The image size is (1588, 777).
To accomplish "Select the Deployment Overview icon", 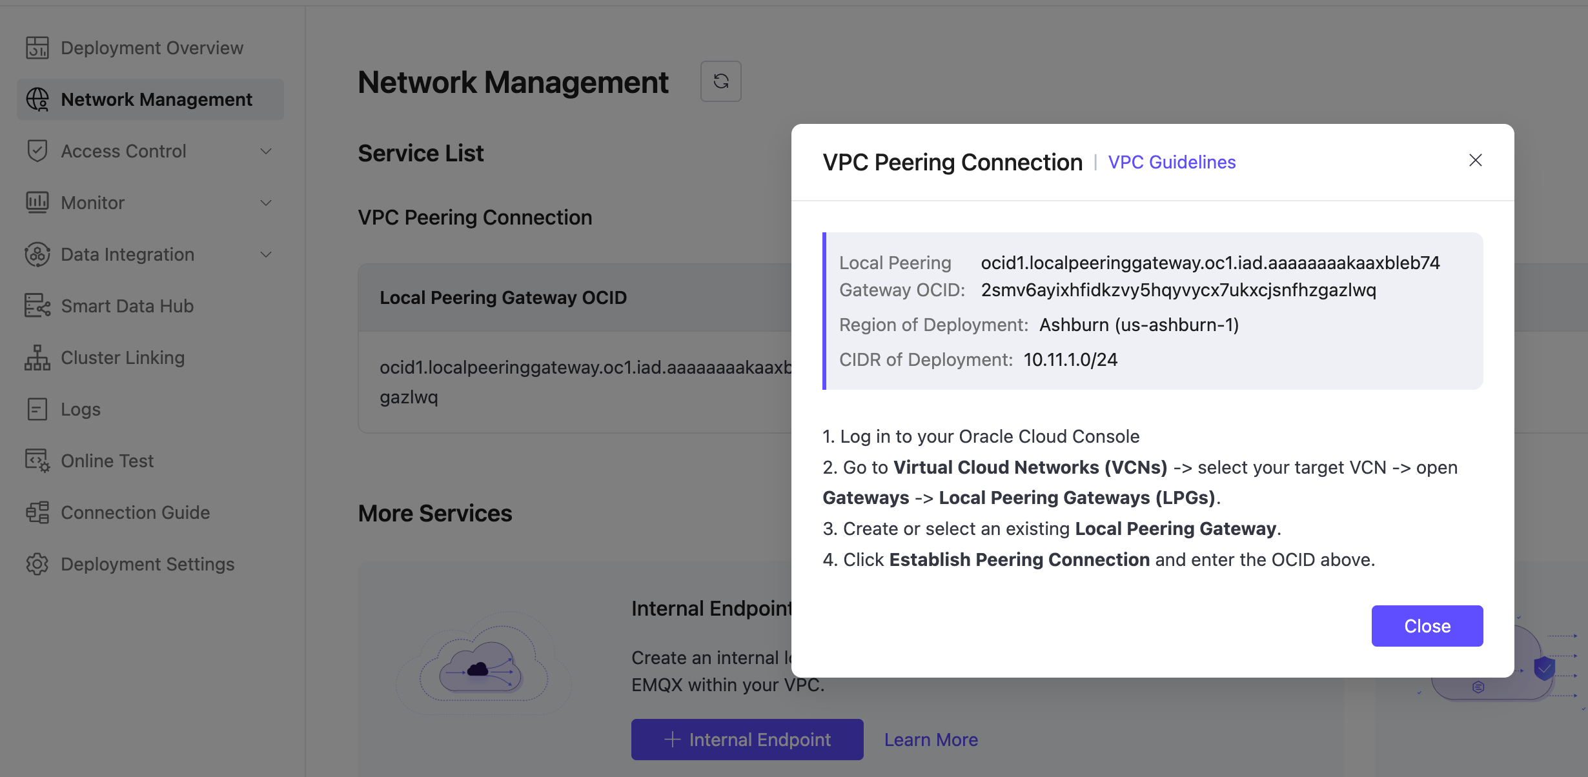I will (37, 47).
